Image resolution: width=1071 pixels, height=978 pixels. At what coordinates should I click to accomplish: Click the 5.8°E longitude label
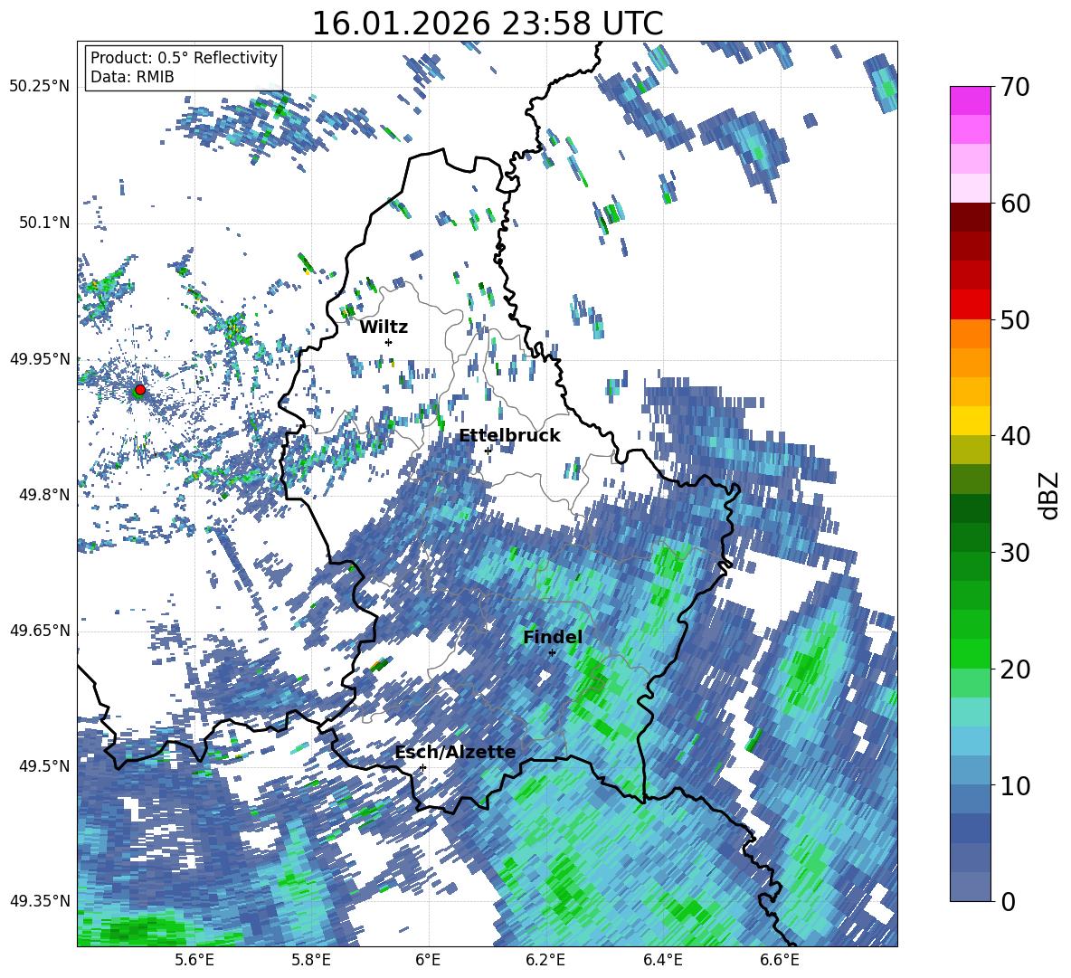[x=311, y=960]
